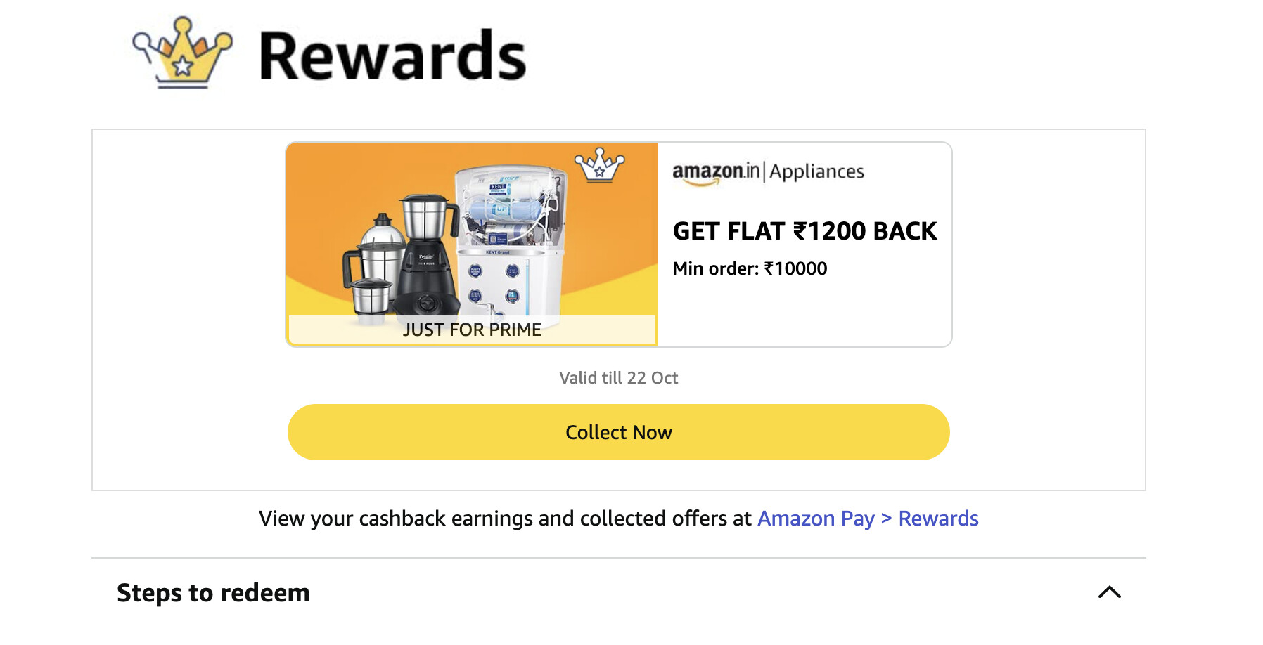
Task: Click the JUST FOR PRIME label
Action: (472, 330)
